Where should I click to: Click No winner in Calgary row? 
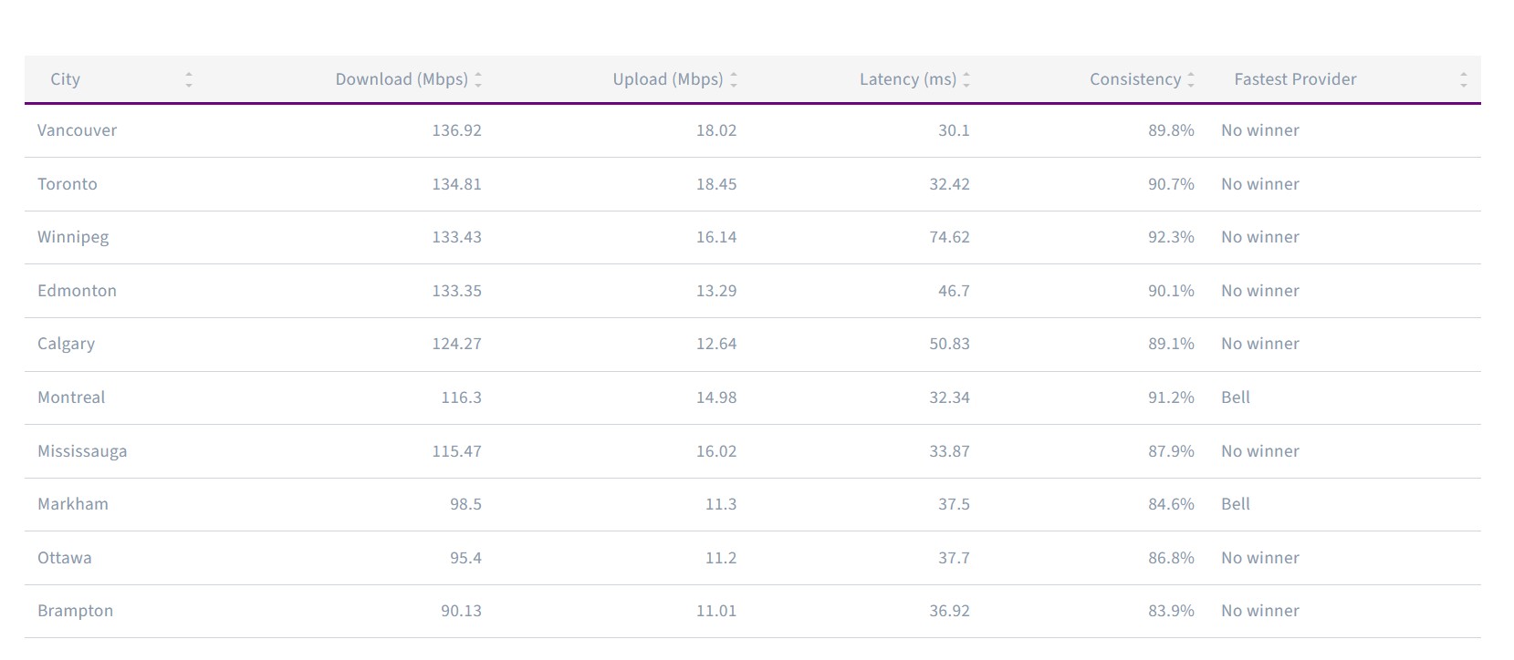click(1260, 344)
